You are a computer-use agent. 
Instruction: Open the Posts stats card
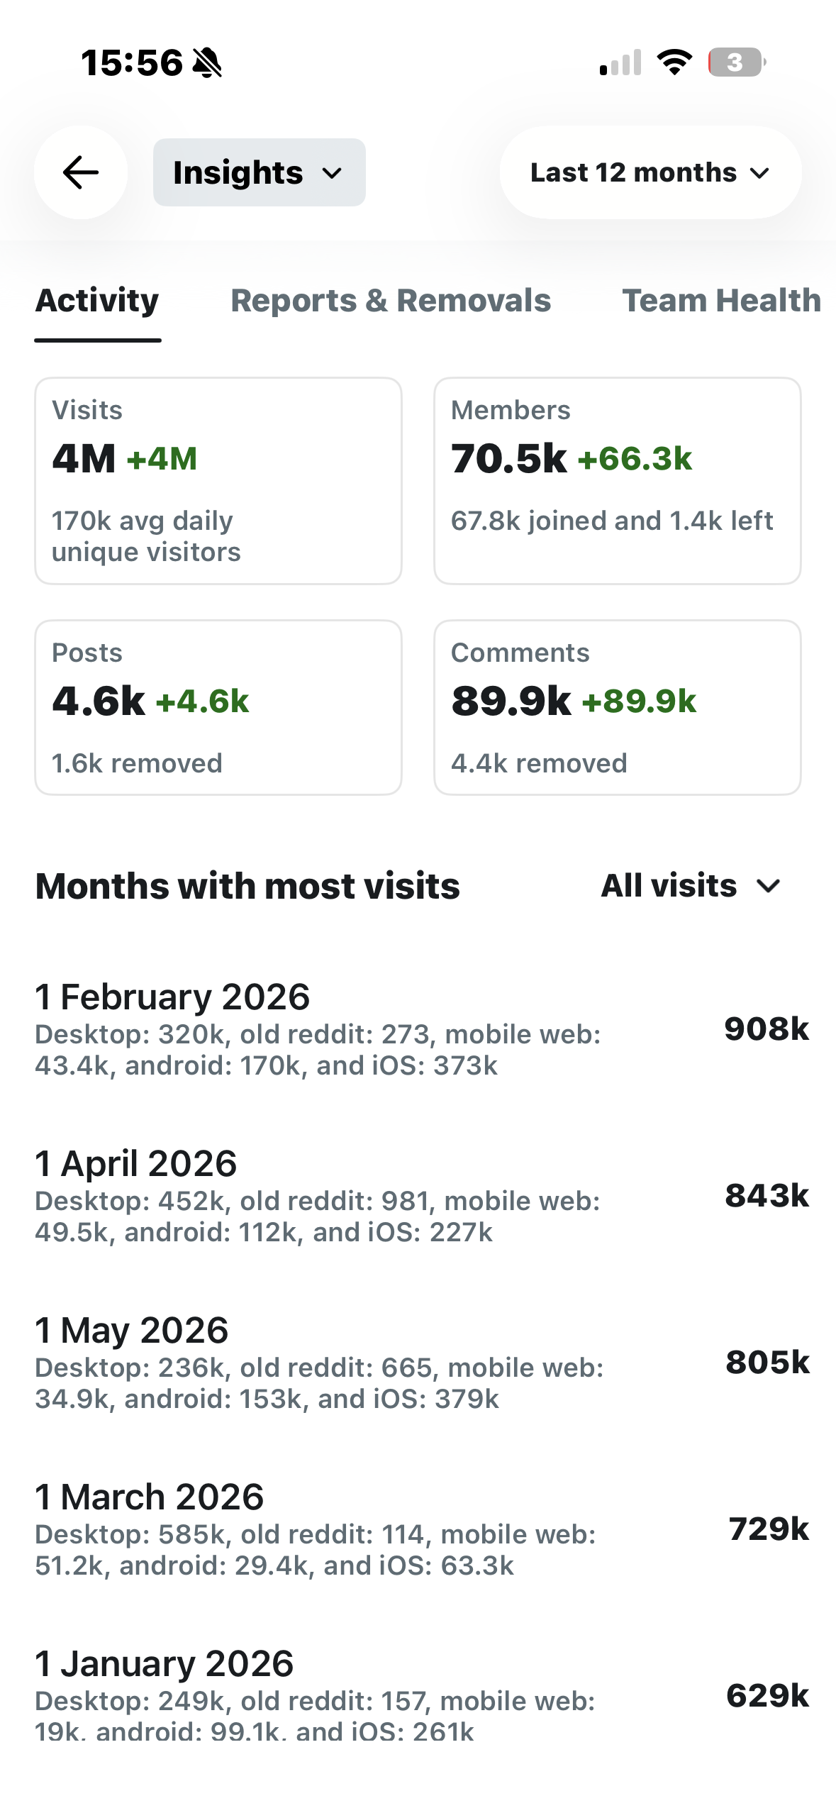tap(218, 708)
